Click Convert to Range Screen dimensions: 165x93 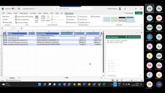[21, 22]
